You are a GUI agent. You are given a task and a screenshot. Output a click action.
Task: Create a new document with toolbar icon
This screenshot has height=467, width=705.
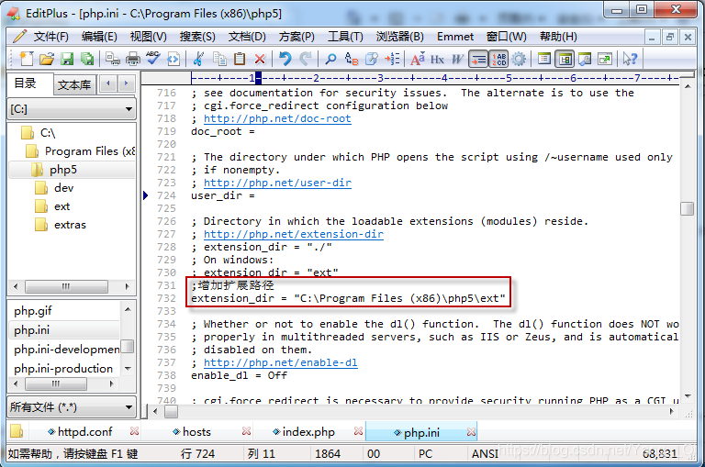[x=26, y=59]
